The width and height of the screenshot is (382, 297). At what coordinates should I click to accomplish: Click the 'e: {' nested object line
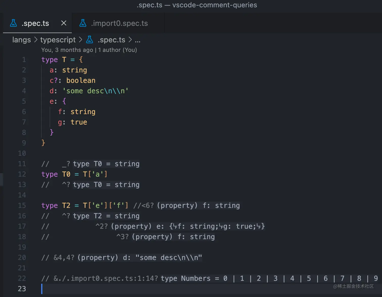tap(58, 101)
